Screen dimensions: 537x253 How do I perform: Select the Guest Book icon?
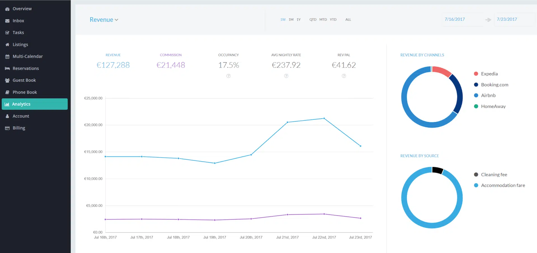pos(7,80)
